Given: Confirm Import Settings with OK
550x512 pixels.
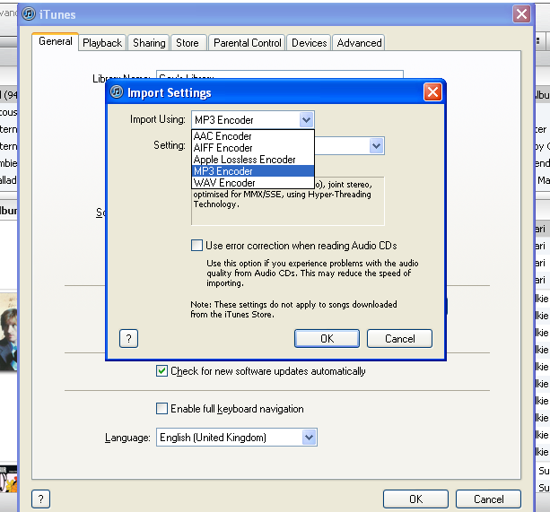Looking at the screenshot, I should click(x=327, y=339).
